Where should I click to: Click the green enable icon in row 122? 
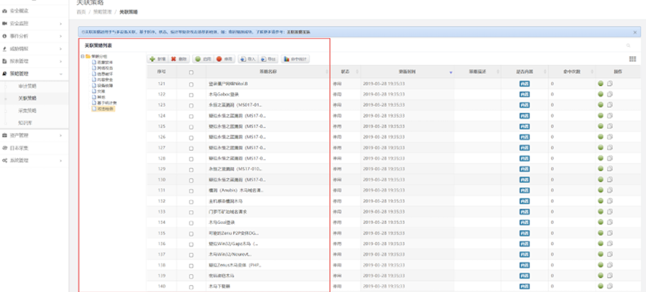600,94
